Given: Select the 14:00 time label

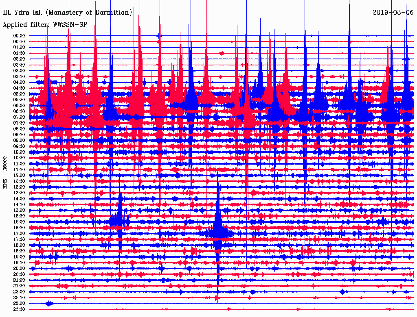Looking at the screenshot, I should (x=19, y=199).
